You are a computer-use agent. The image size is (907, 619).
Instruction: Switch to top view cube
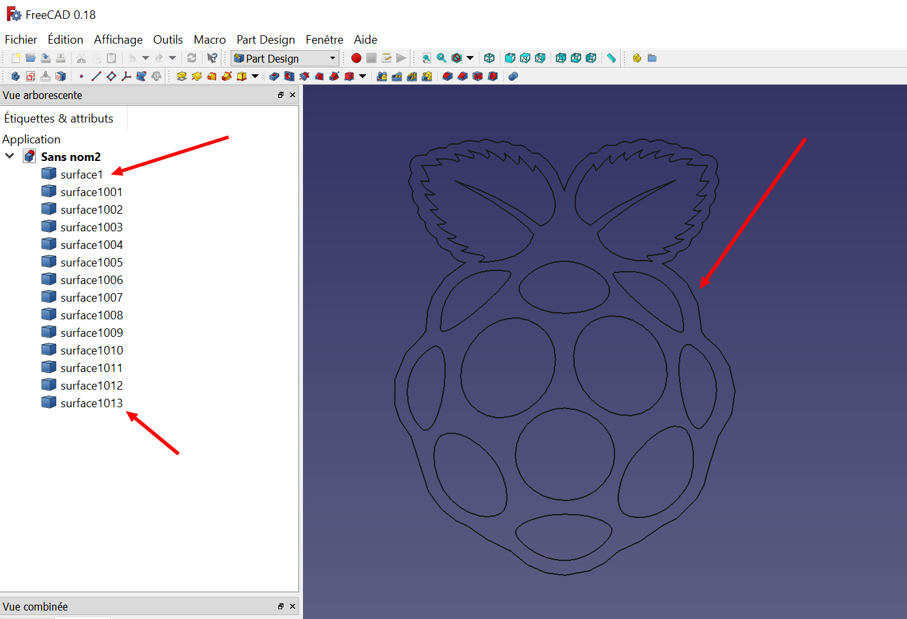525,58
